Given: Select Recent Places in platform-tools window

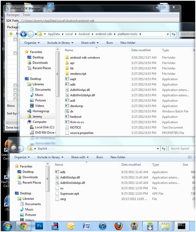Looking at the screenshot, I should [x=42, y=68].
